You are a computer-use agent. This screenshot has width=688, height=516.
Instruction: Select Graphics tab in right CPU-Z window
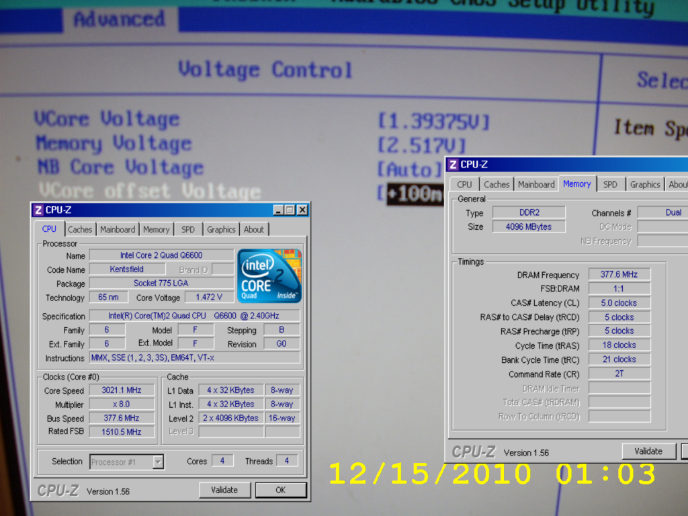pyautogui.click(x=645, y=185)
